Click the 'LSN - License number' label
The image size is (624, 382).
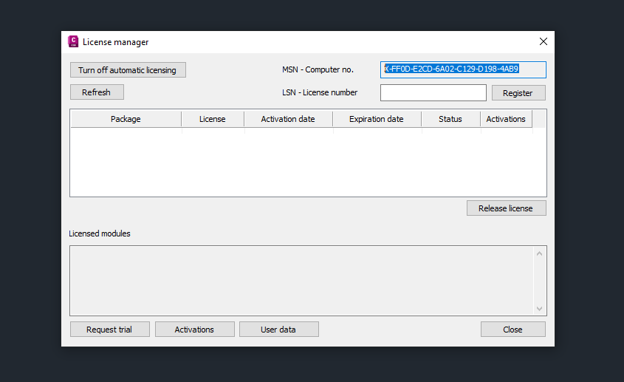[x=320, y=92]
